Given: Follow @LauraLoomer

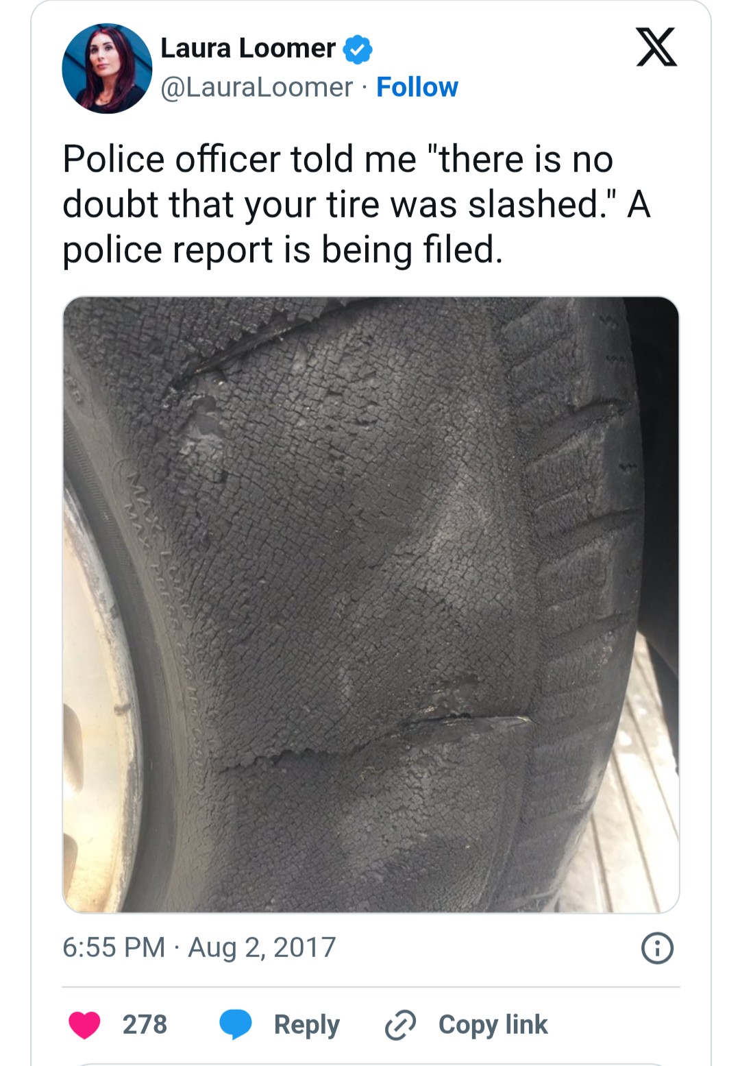Looking at the screenshot, I should coord(417,87).
